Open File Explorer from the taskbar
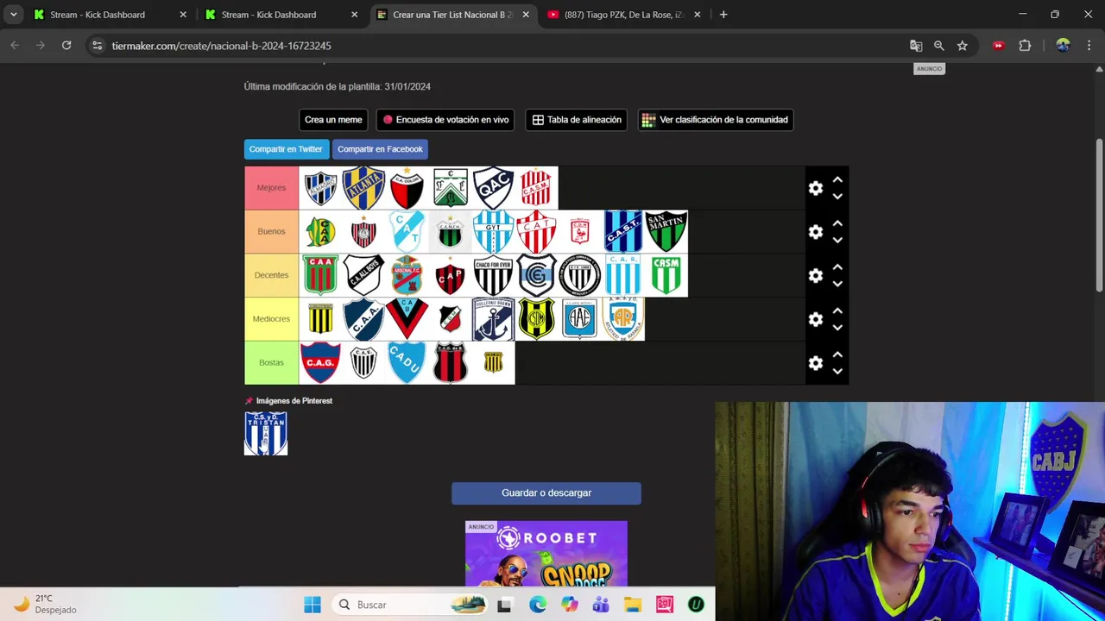1105x621 pixels. (x=633, y=605)
